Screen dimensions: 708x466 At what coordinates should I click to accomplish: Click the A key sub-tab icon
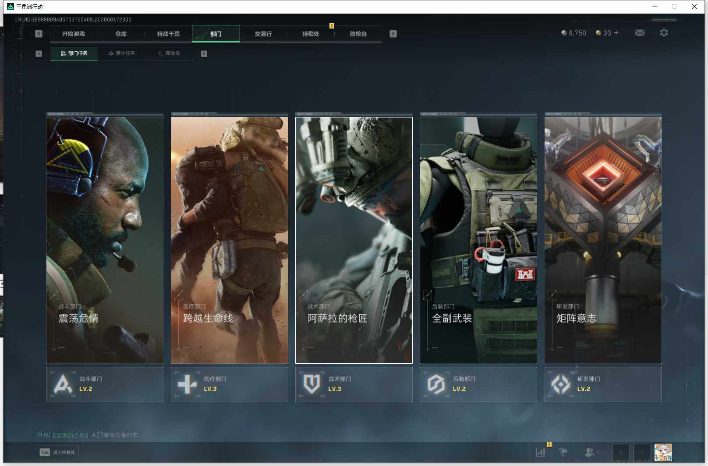click(x=39, y=53)
